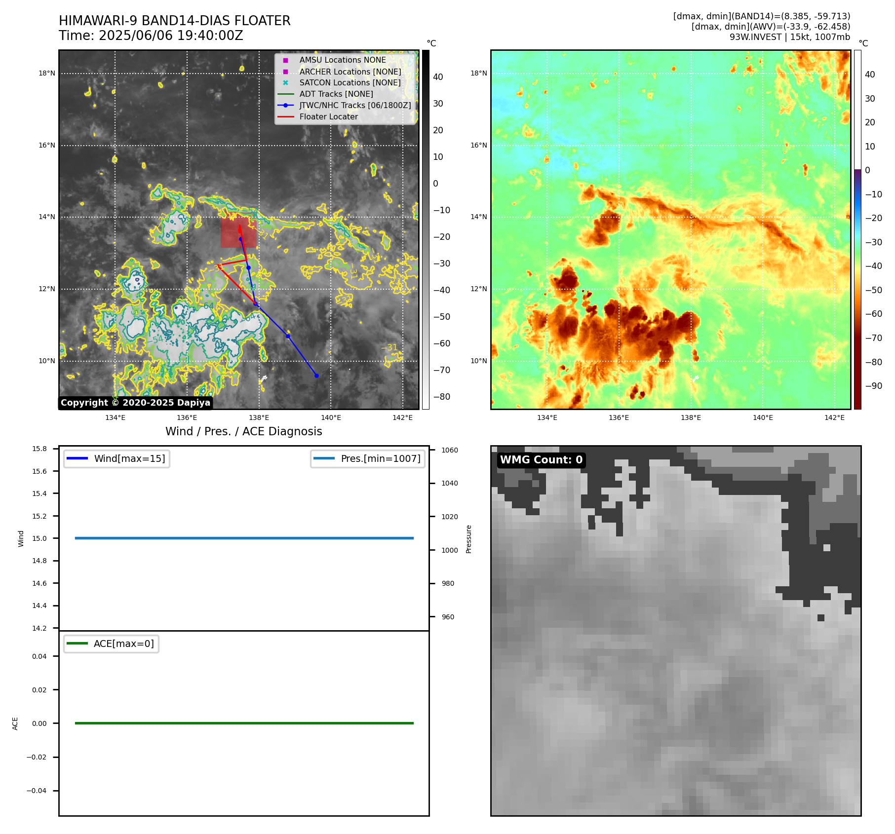Viewport: 895px width, 834px height.
Task: Click the Wind[max=15] legend
Action: tap(117, 458)
